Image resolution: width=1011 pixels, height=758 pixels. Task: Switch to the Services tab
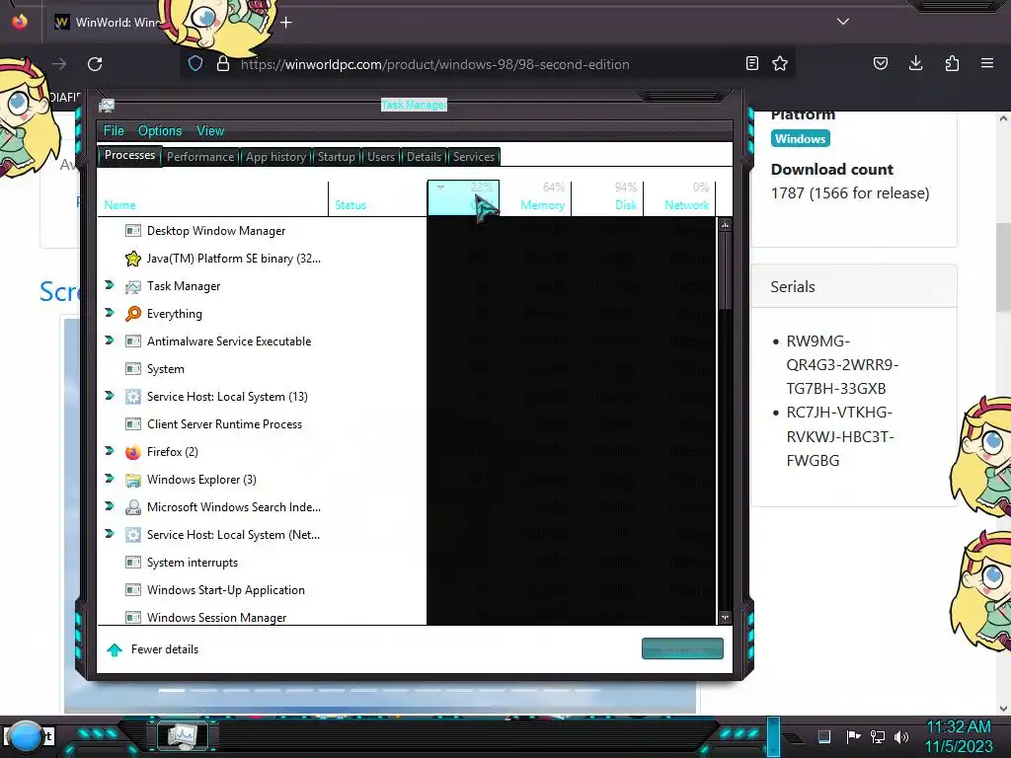(x=473, y=157)
